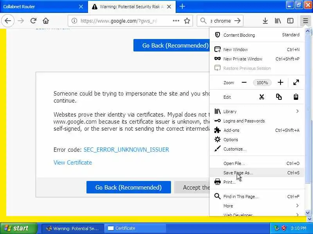The height and width of the screenshot is (234, 313).
Task: Bookmark this page with the star
Action: 187,21
